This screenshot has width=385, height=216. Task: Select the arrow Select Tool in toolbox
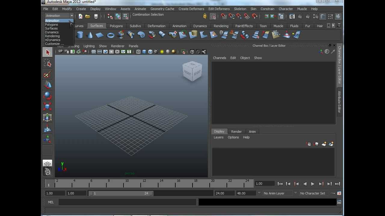point(48,52)
